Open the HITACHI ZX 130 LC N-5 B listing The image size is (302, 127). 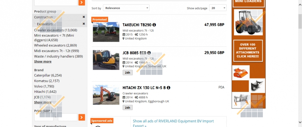pos(144,88)
